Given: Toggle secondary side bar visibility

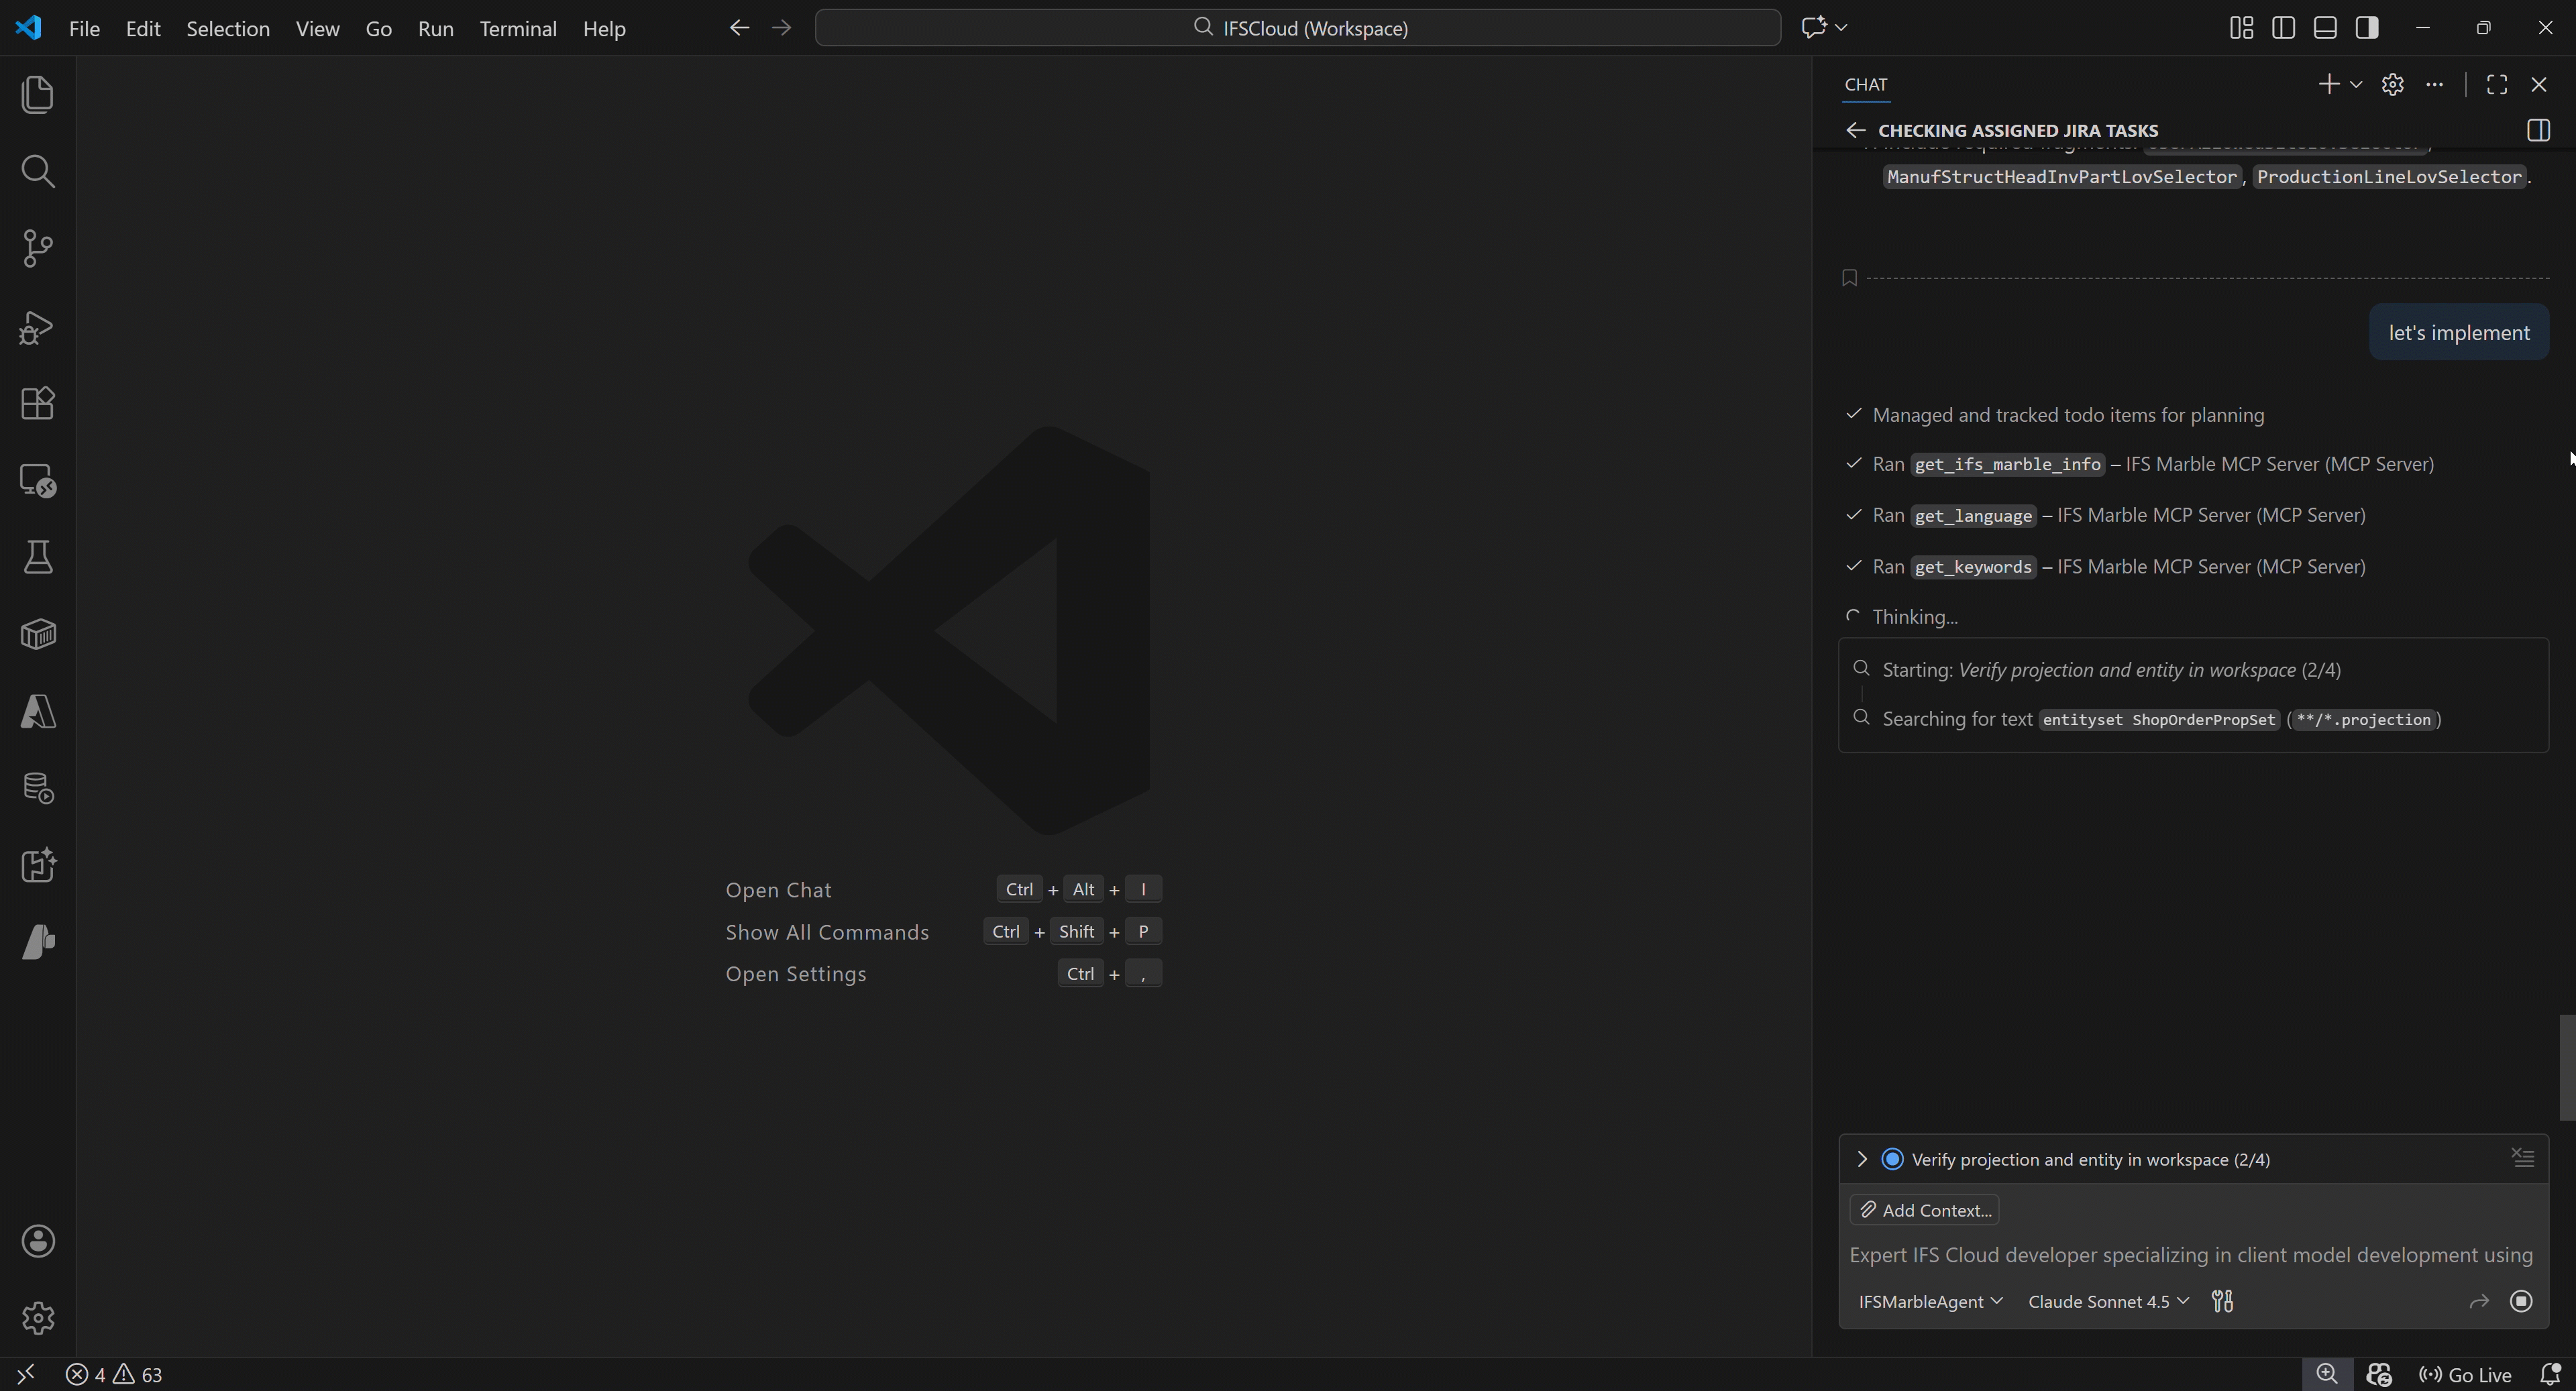Looking at the screenshot, I should [x=2367, y=28].
